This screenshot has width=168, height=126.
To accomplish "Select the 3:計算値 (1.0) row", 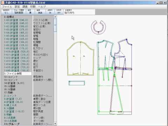I will pyautogui.click(x=13, y=99).
